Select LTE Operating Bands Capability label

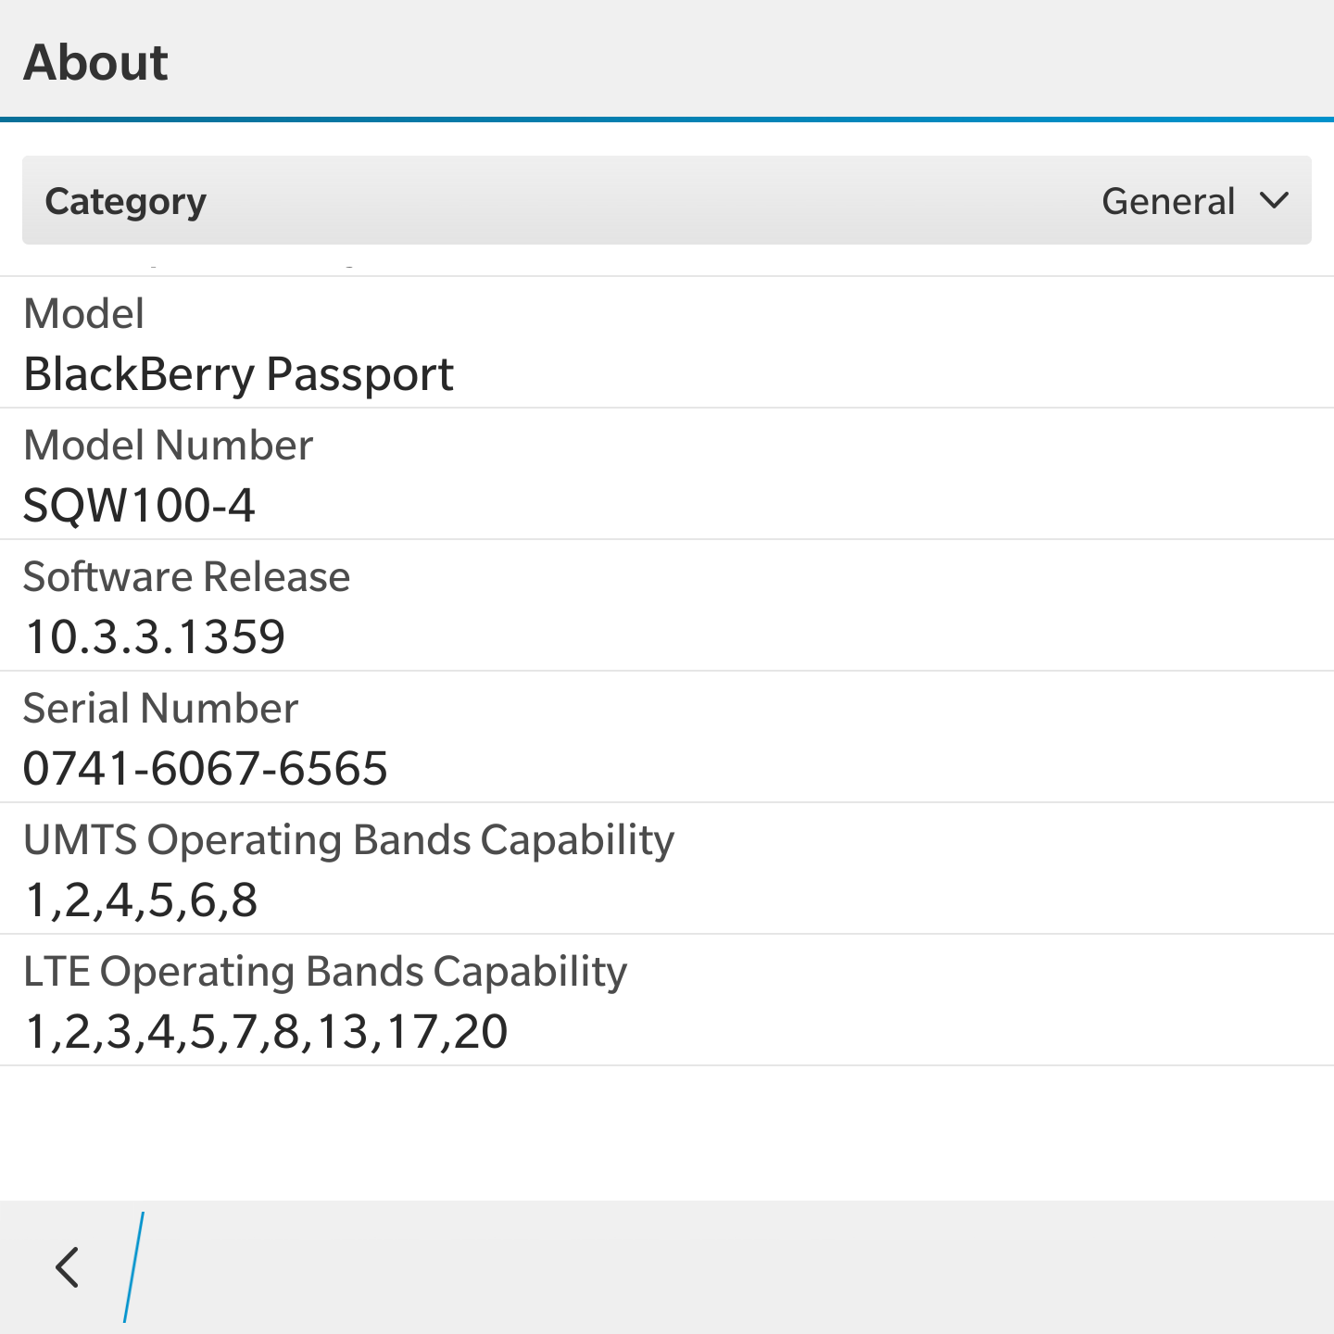pos(325,973)
